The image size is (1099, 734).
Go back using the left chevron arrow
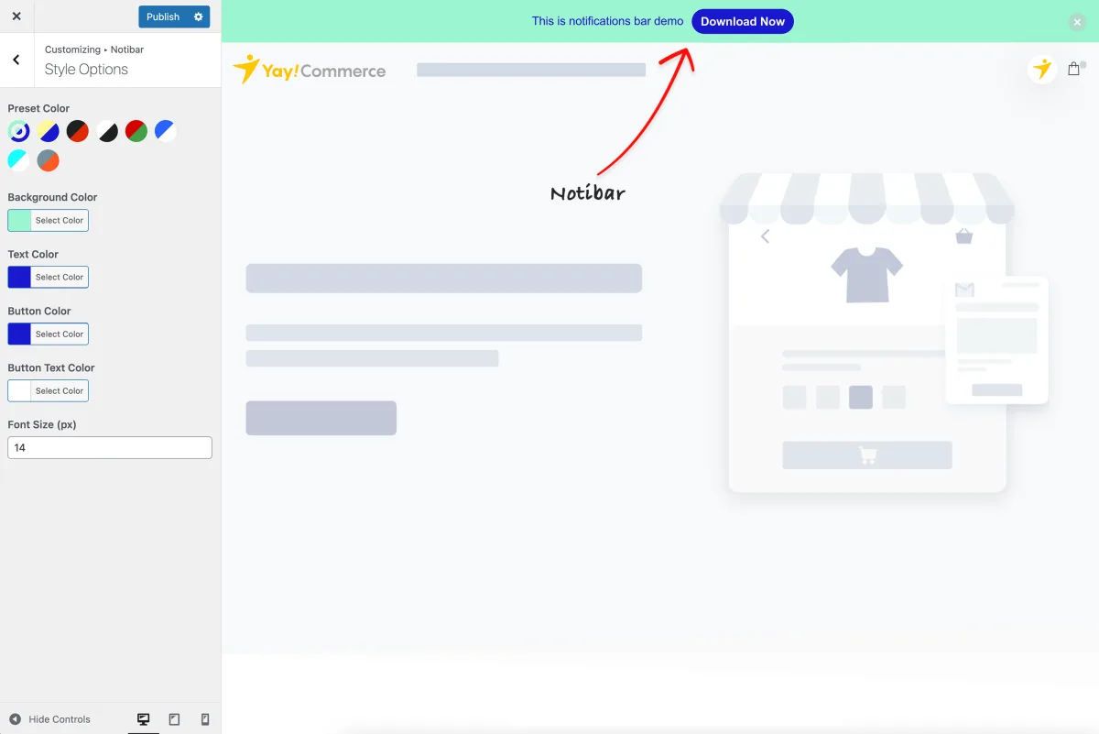[x=16, y=60]
